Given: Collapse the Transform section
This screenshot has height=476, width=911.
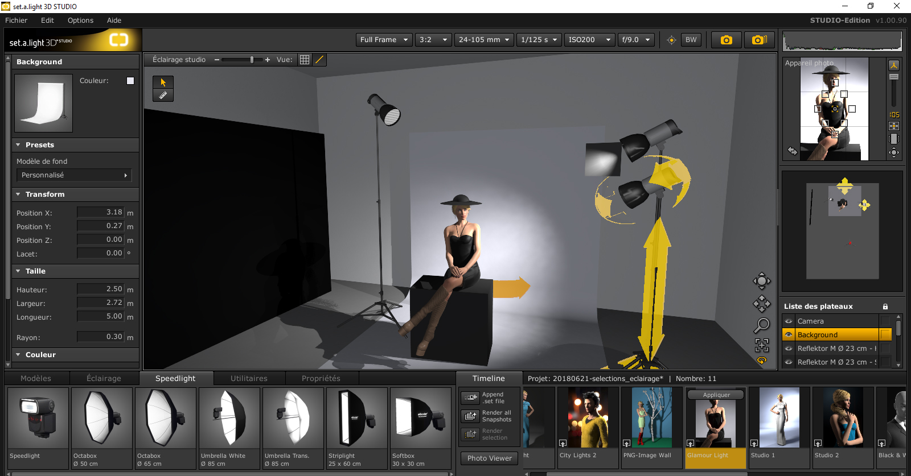Looking at the screenshot, I should (18, 194).
